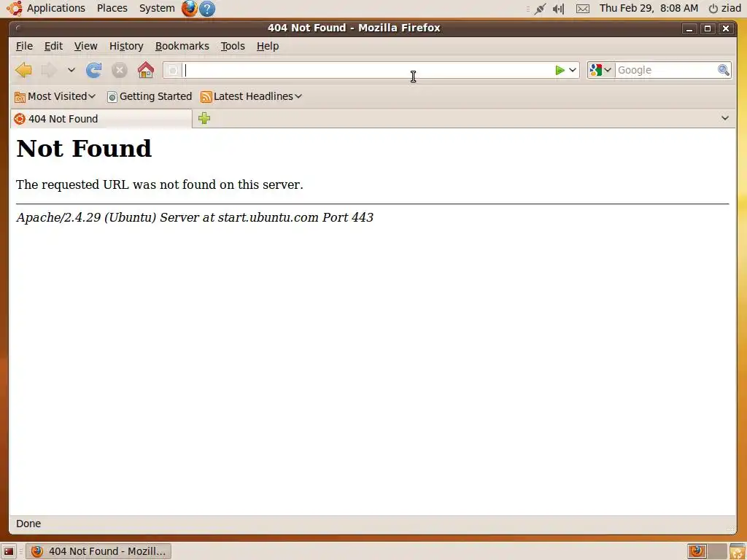This screenshot has height=560, width=747.
Task: Open the Edit menu
Action: [53, 46]
